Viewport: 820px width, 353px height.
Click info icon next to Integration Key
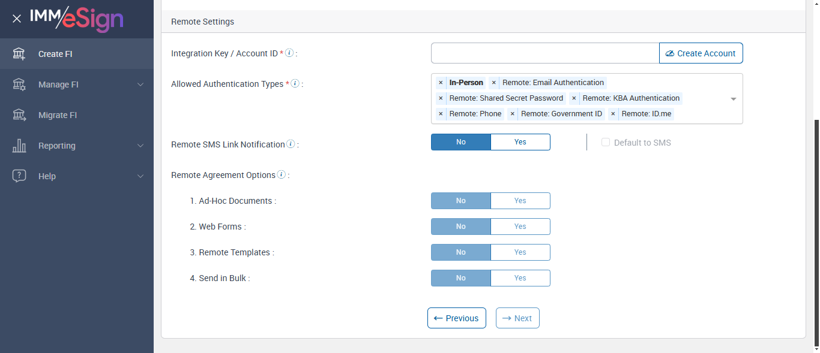pyautogui.click(x=289, y=53)
